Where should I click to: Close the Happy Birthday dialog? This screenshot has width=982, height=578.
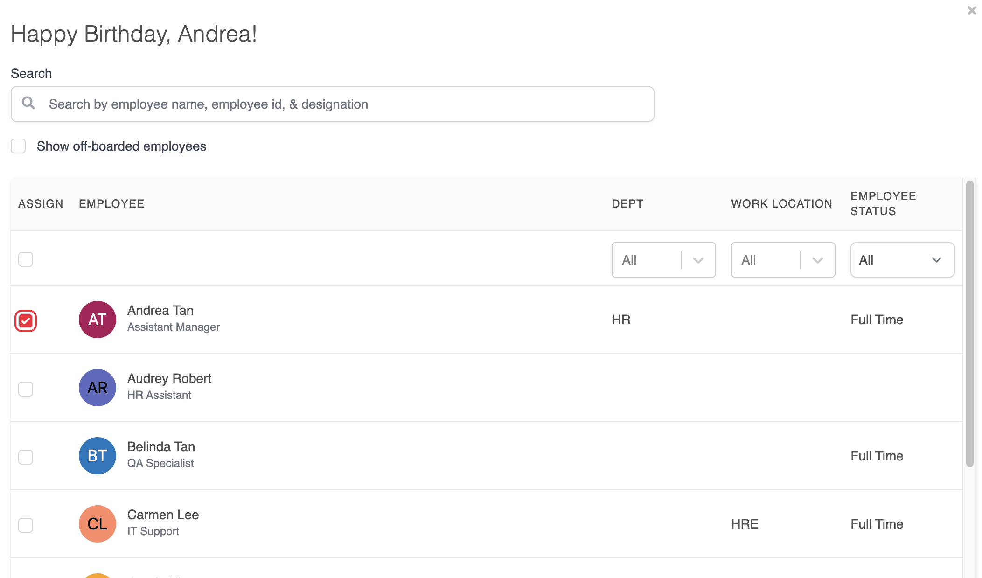972,10
